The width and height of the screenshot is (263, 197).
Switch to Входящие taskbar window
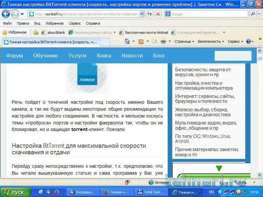(83, 192)
